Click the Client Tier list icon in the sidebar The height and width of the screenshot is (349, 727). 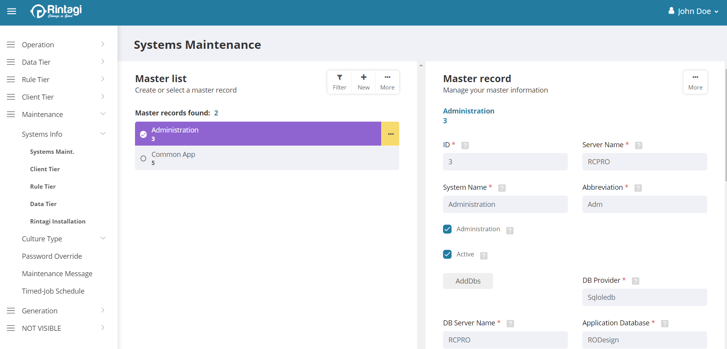pyautogui.click(x=11, y=97)
